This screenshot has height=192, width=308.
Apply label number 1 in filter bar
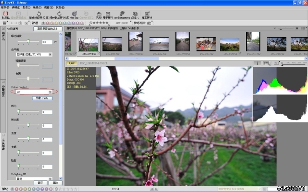[x=48, y=23]
